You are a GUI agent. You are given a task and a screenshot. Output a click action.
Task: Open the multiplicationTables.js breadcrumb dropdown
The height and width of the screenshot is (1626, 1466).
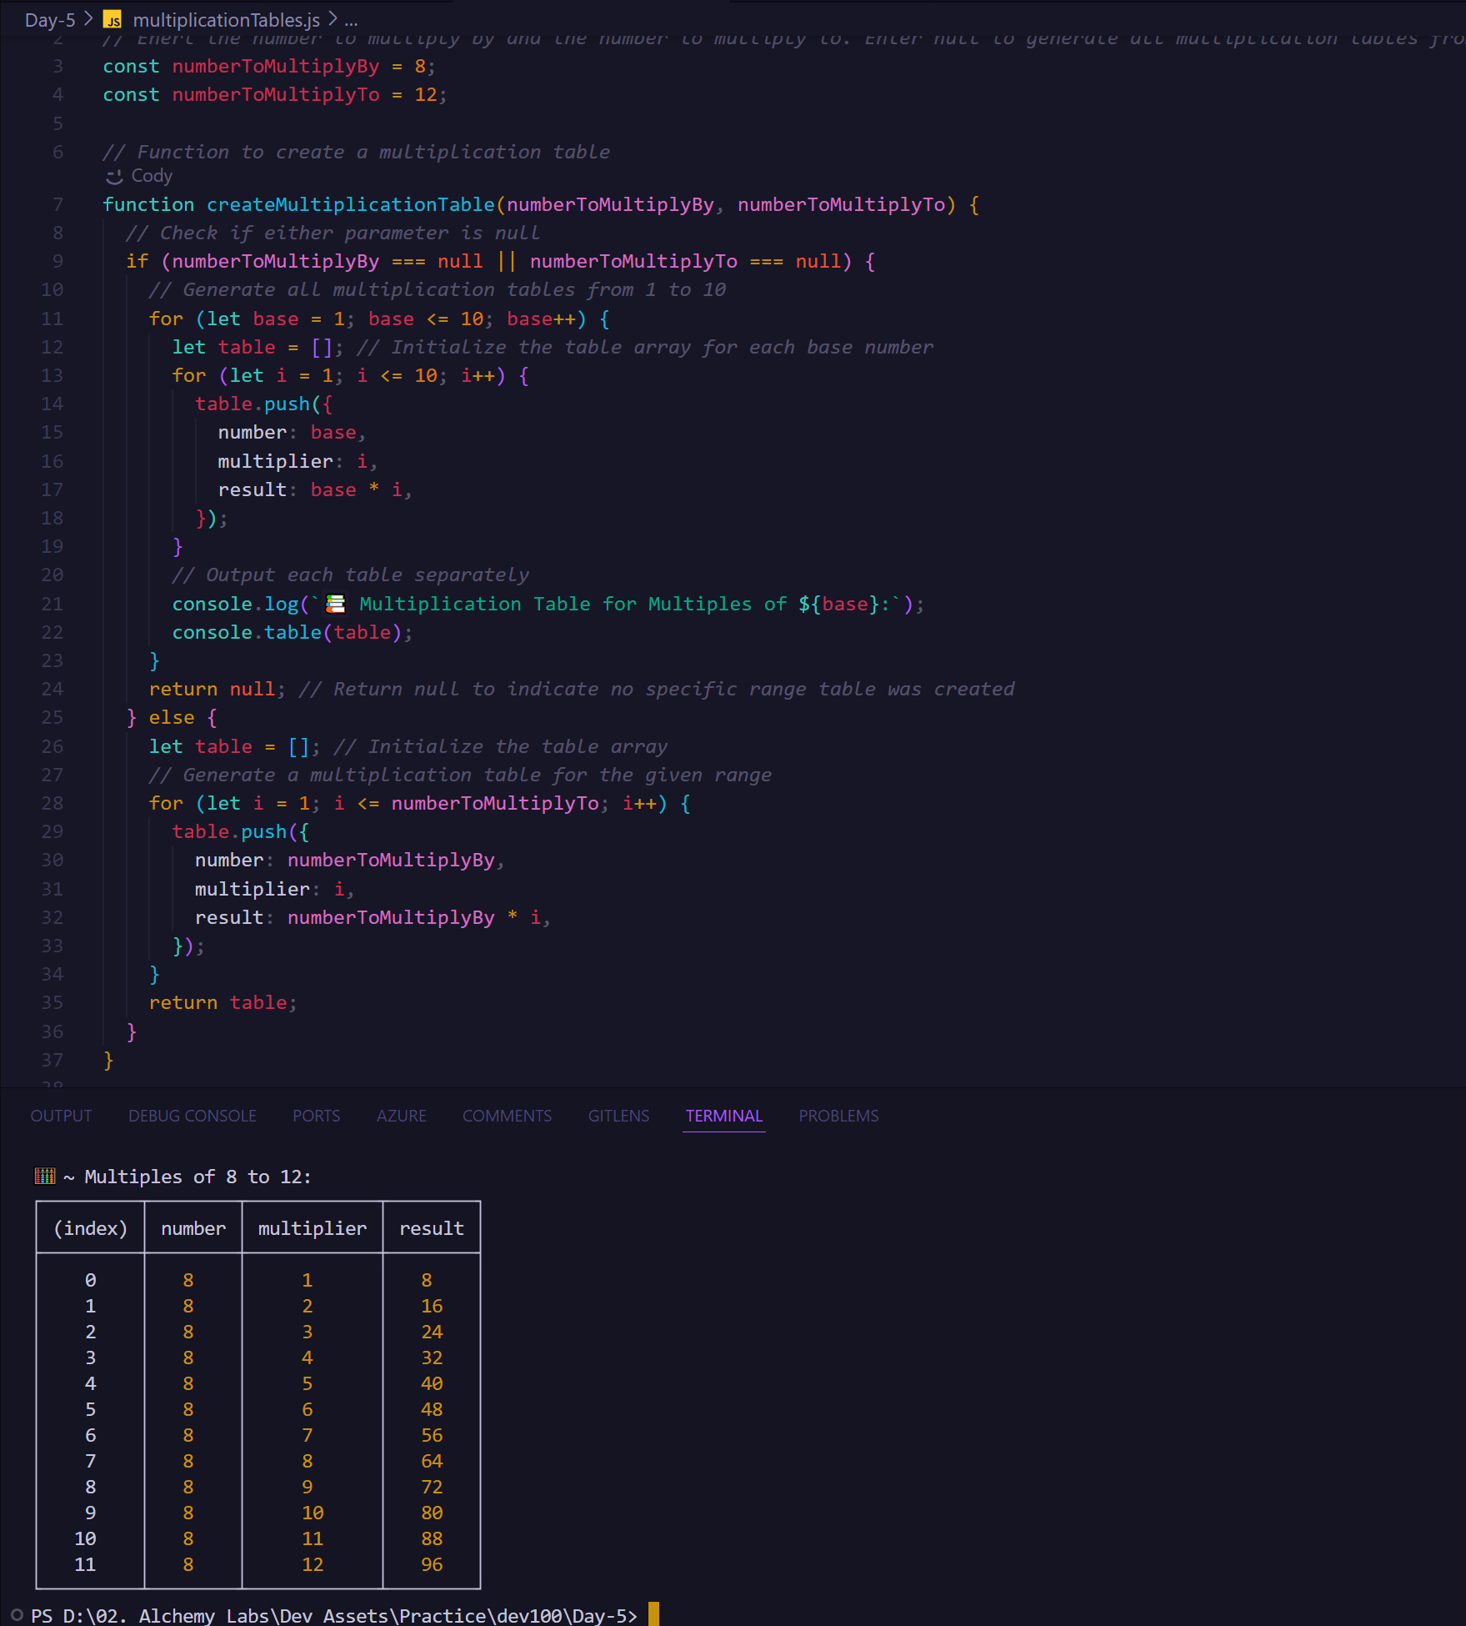click(x=225, y=20)
